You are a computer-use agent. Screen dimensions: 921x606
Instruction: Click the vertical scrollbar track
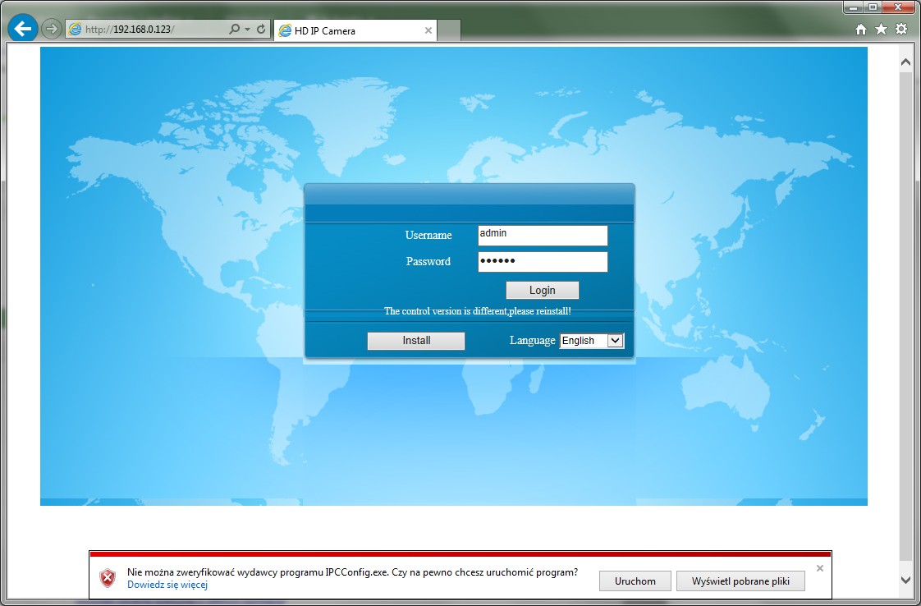point(905,318)
